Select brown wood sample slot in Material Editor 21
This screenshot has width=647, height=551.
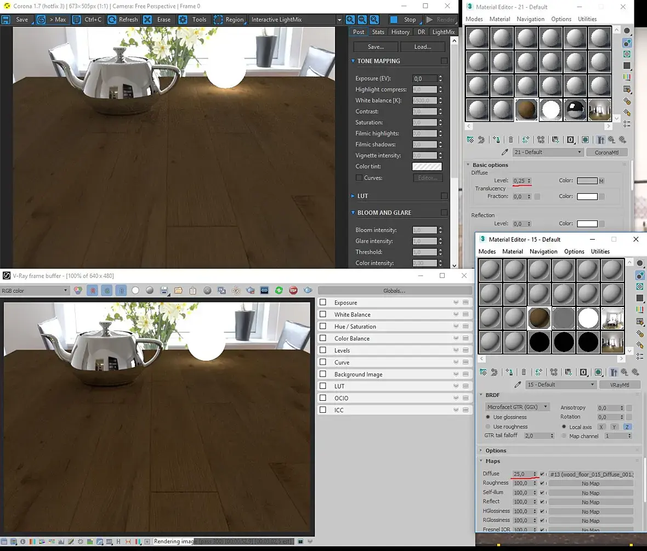[526, 110]
